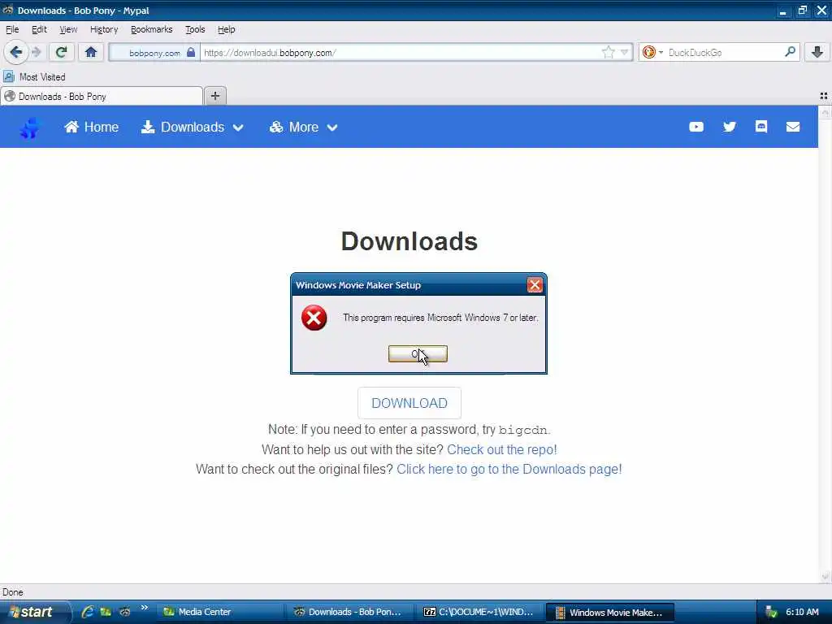This screenshot has width=832, height=624.
Task: Open the Twitter icon link
Action: (x=730, y=127)
